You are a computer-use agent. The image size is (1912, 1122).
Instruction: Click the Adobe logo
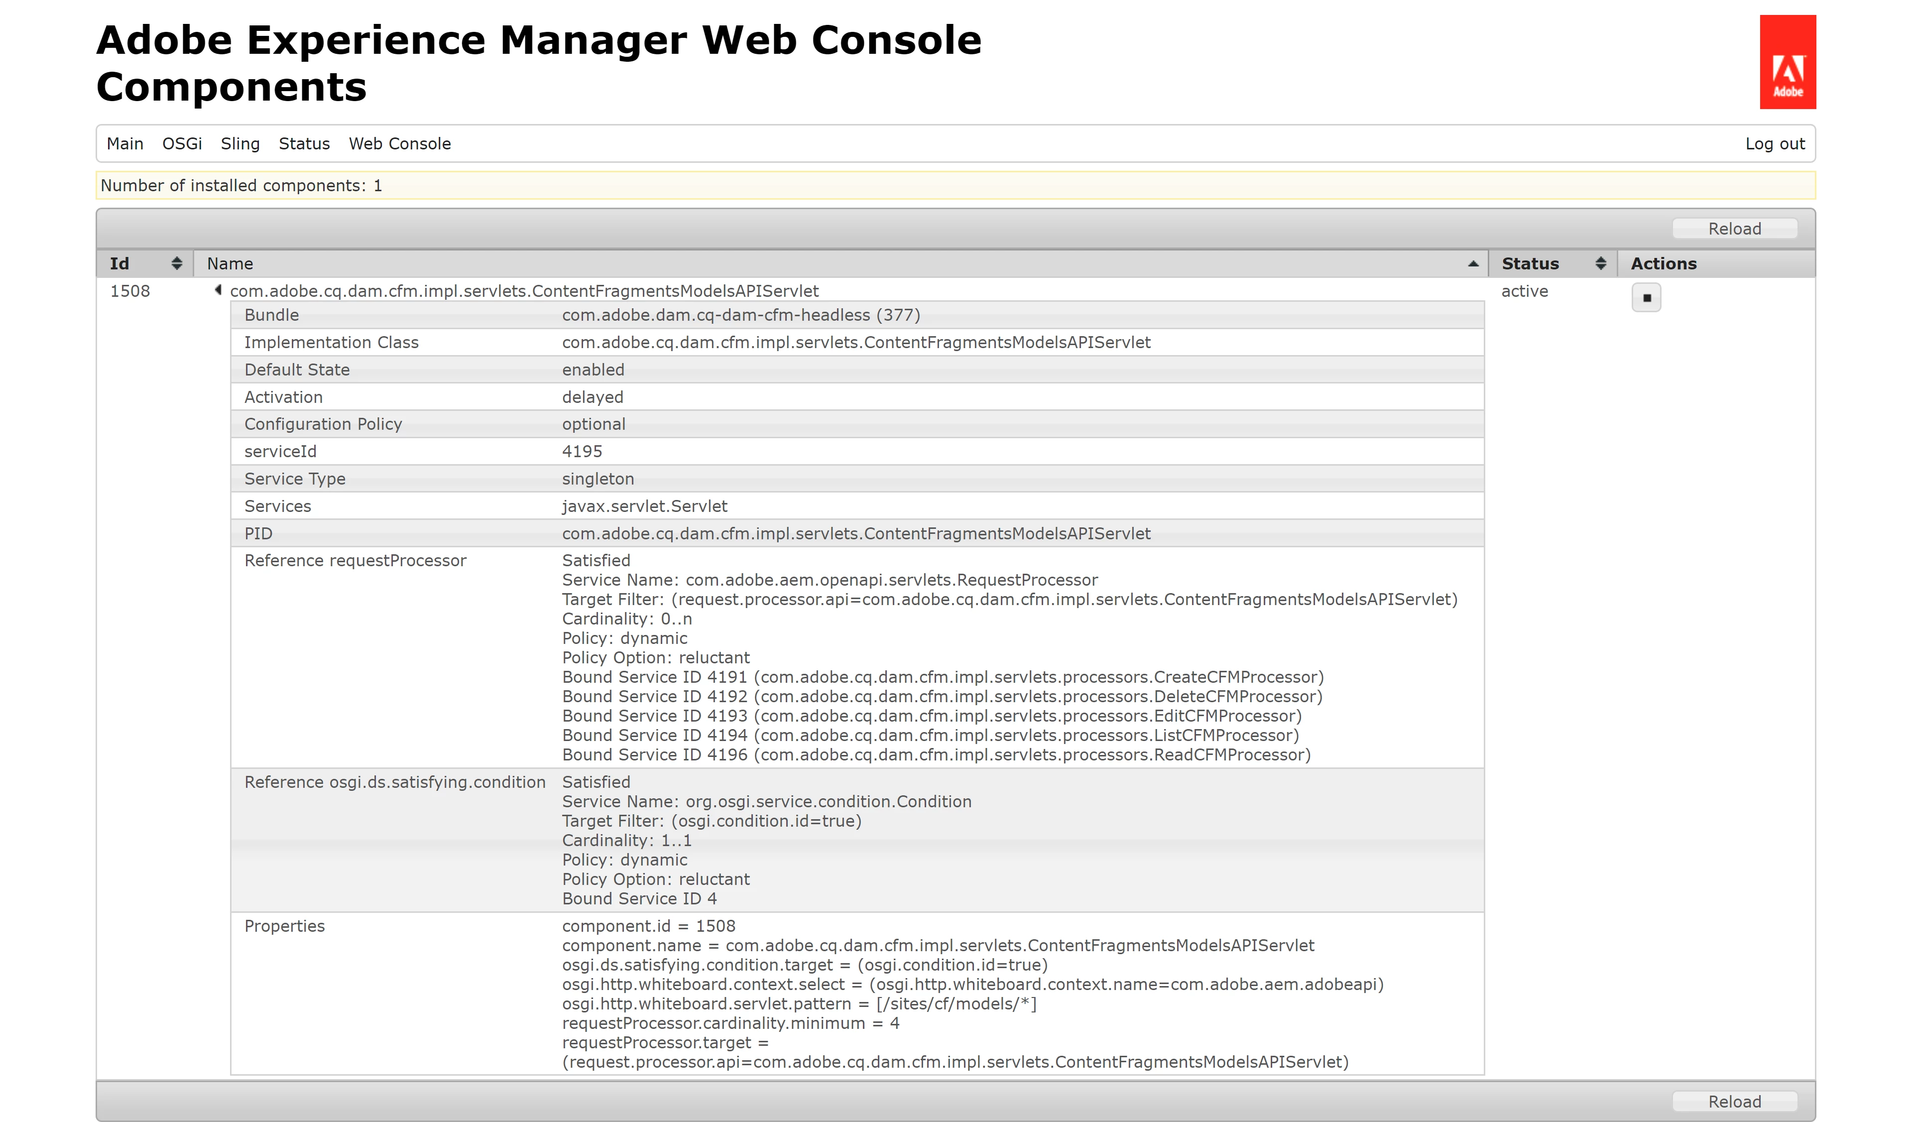[1787, 62]
